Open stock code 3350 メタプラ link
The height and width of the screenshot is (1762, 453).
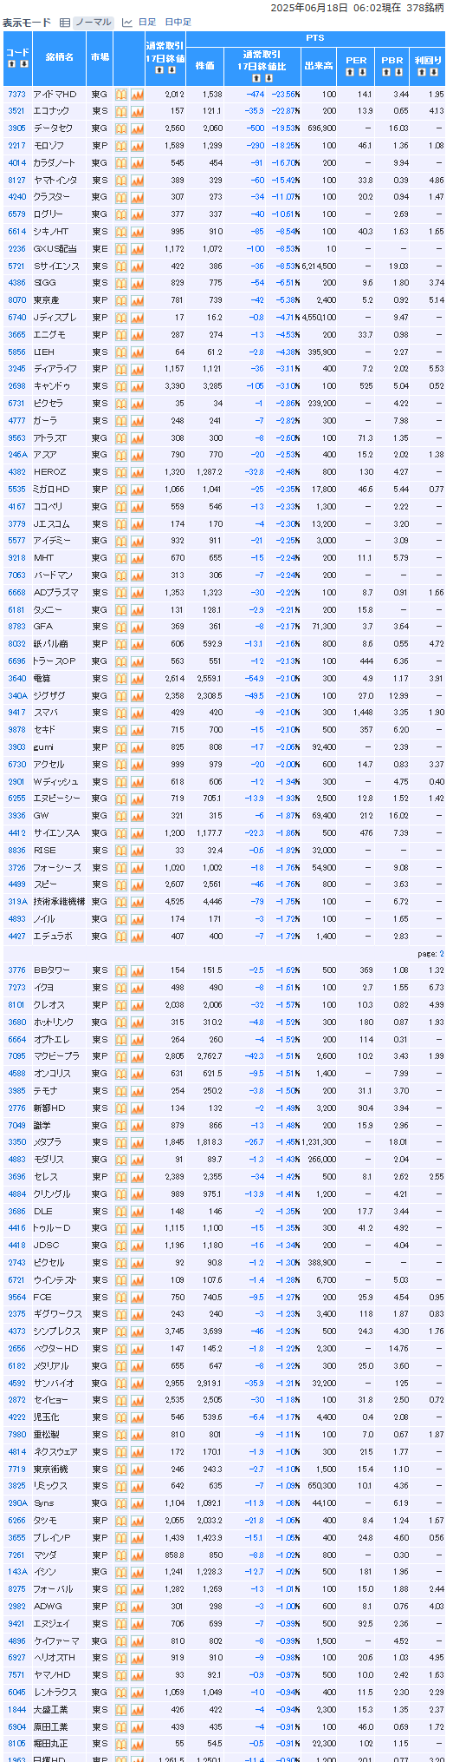pyautogui.click(x=16, y=1142)
